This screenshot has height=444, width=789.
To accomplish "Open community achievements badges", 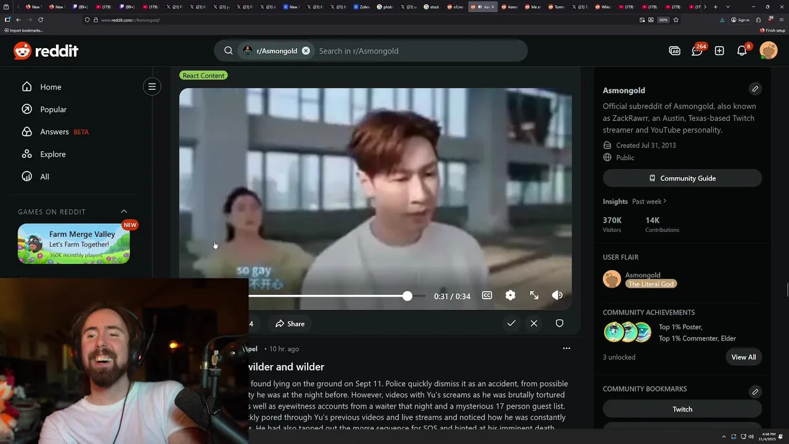I will click(x=628, y=332).
